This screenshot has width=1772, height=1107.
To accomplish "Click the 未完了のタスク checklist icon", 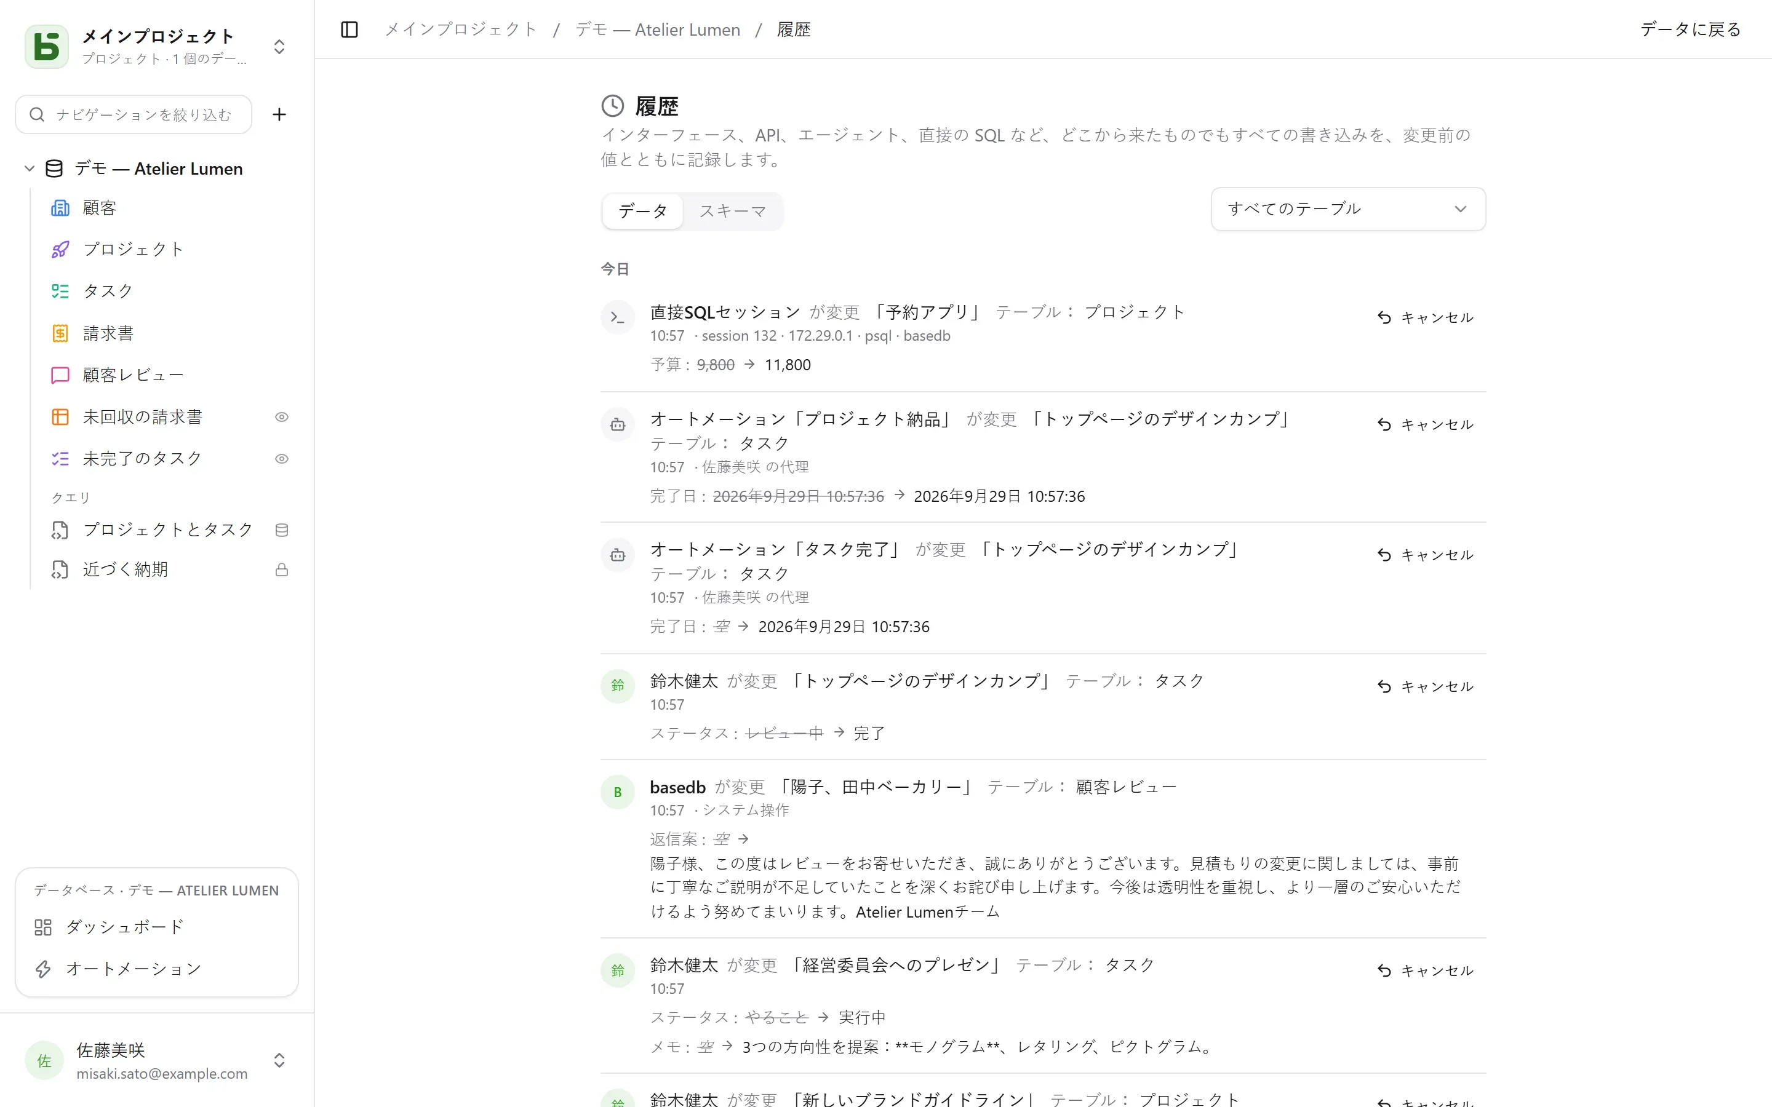I will (x=60, y=459).
